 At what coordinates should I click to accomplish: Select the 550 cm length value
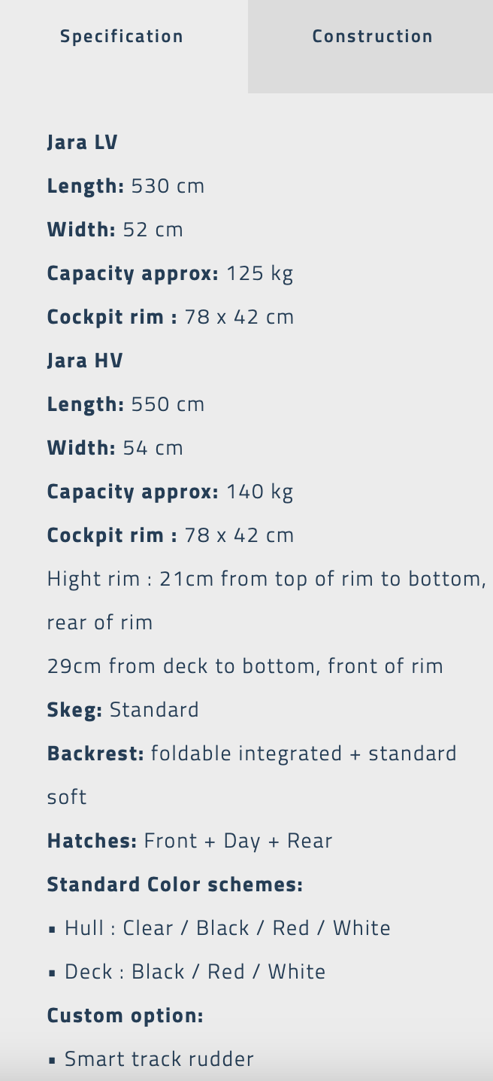point(168,404)
